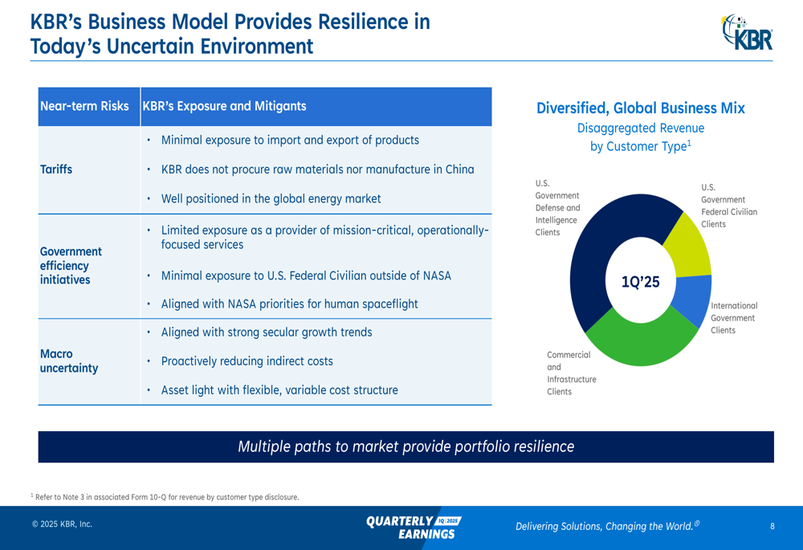Select the "Diversified, Global Business Mix" chart title
Viewport: 803px width, 550px height.
coord(641,108)
